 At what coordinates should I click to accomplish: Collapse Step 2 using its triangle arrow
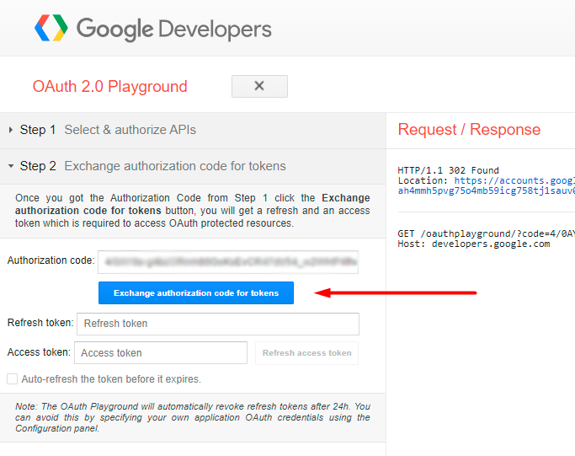point(11,166)
